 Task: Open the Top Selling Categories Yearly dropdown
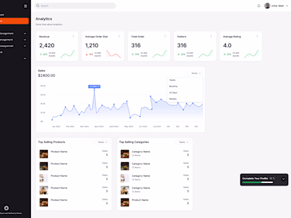click(183, 142)
